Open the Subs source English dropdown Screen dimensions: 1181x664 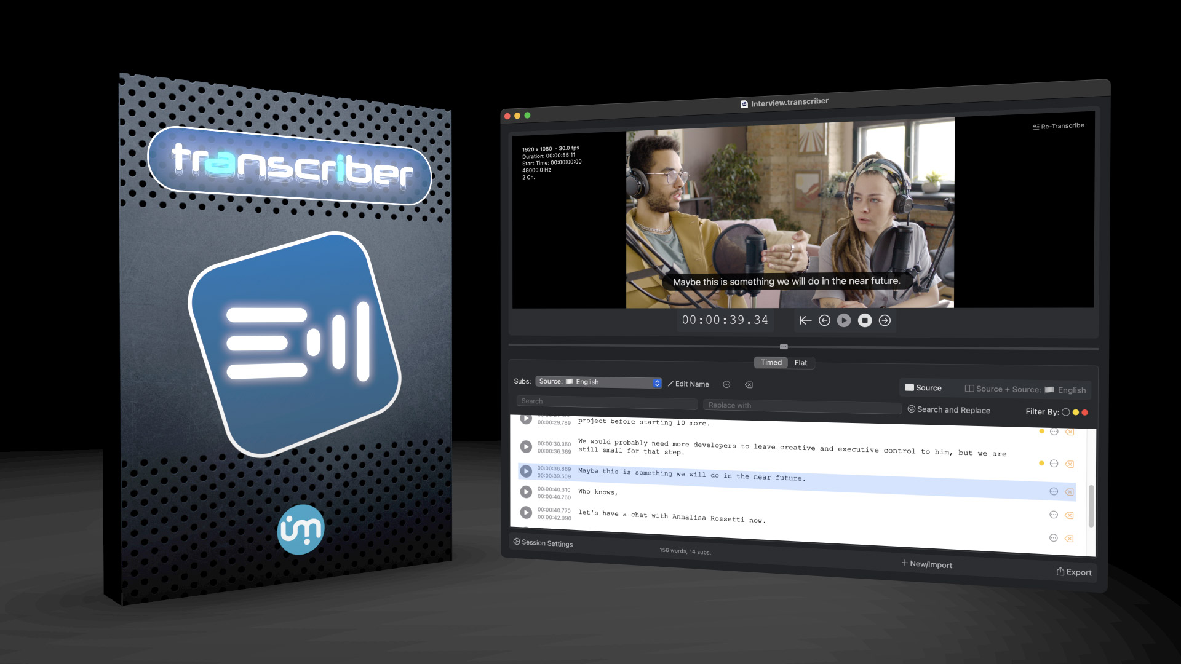[598, 382]
